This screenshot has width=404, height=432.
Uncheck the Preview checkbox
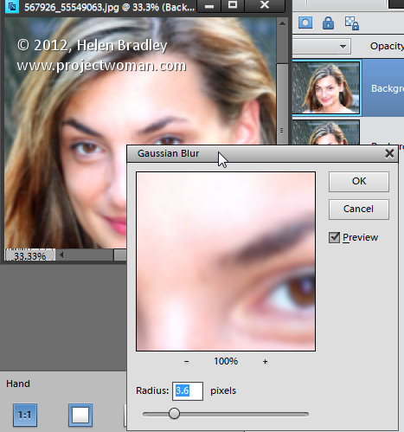click(x=334, y=237)
